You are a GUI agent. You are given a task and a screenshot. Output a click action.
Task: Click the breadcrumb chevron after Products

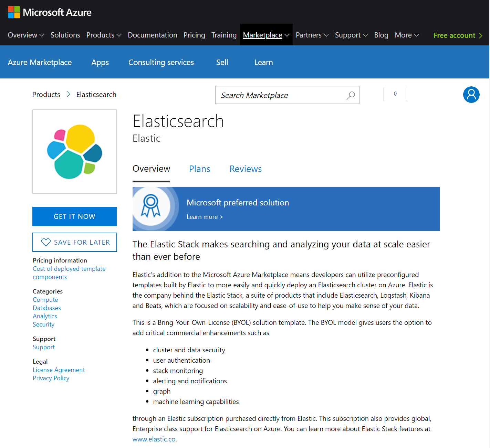tap(69, 95)
